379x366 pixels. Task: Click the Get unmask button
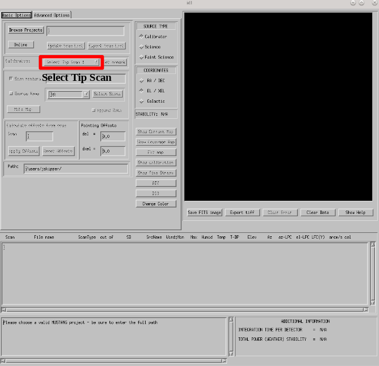coord(115,62)
